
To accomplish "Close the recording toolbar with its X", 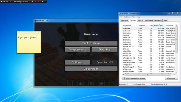I will pos(45,1).
